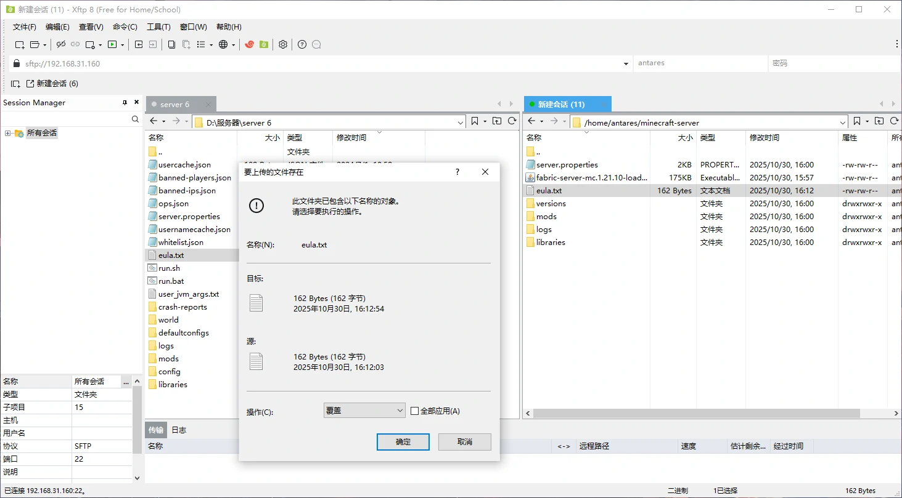Check the 全部应用(A) checkbox
The height and width of the screenshot is (498, 902).
(x=414, y=411)
